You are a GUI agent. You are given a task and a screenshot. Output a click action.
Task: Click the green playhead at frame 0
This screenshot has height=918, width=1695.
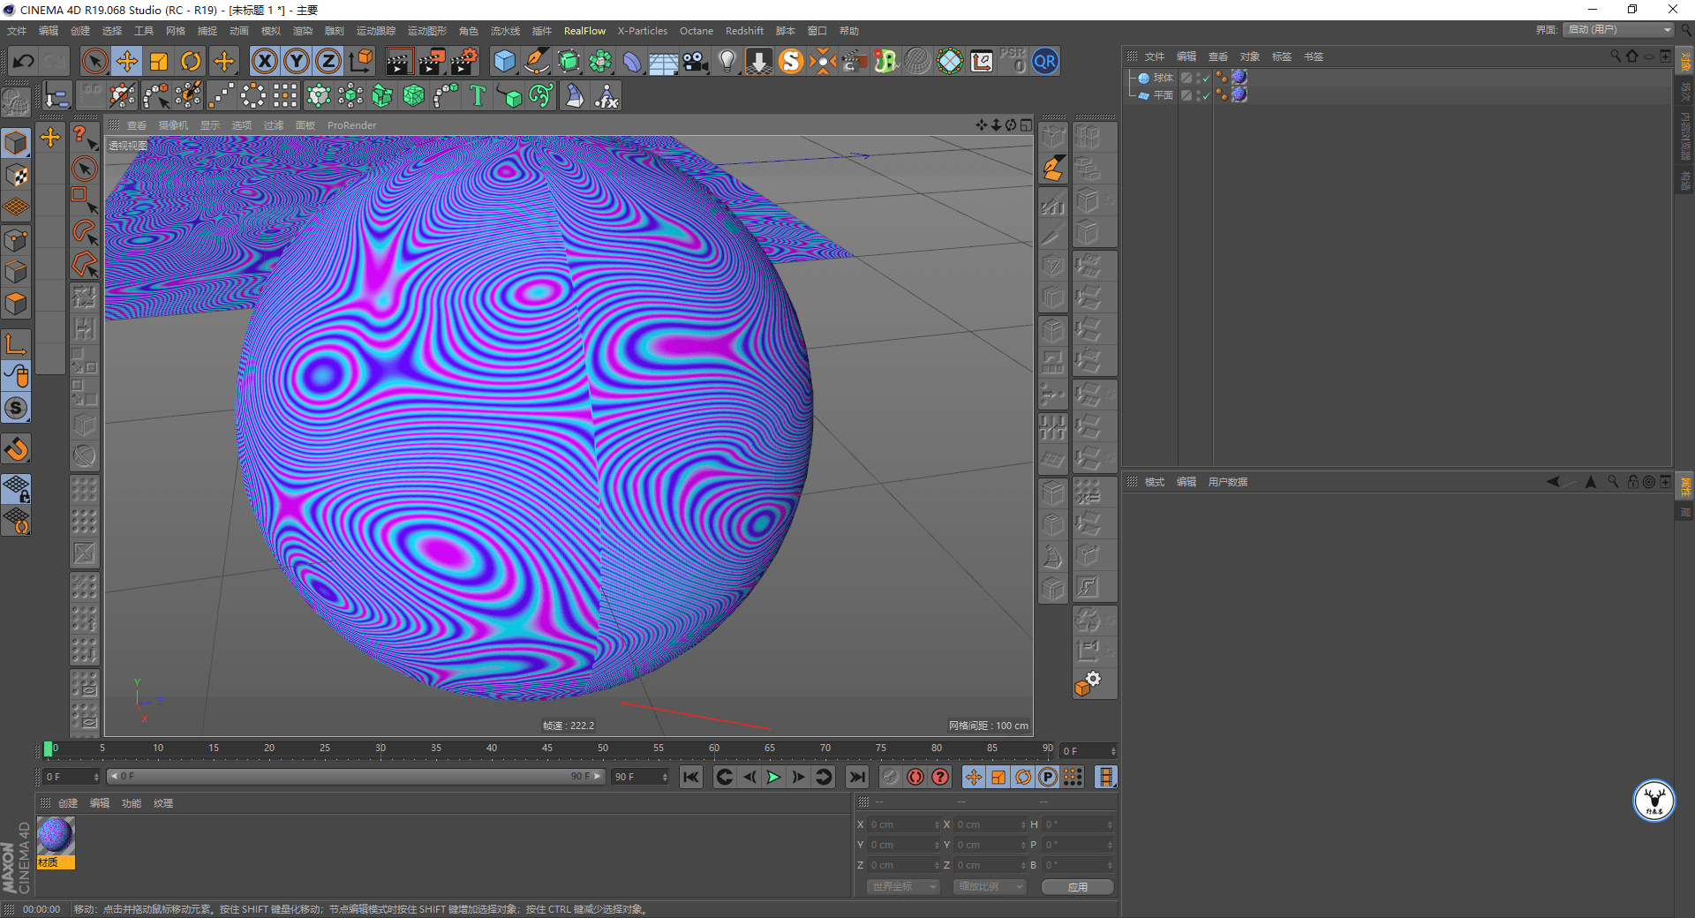(x=48, y=749)
